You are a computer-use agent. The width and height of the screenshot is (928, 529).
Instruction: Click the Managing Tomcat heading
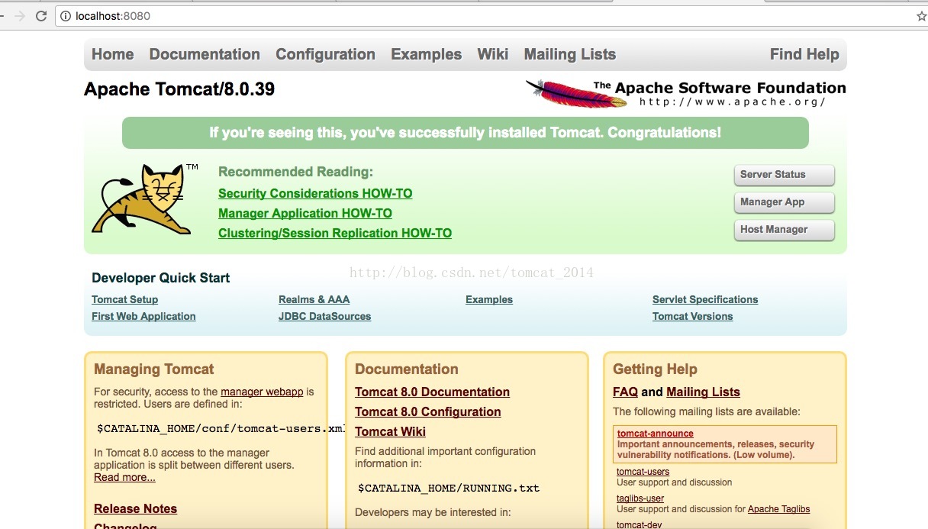pos(154,369)
